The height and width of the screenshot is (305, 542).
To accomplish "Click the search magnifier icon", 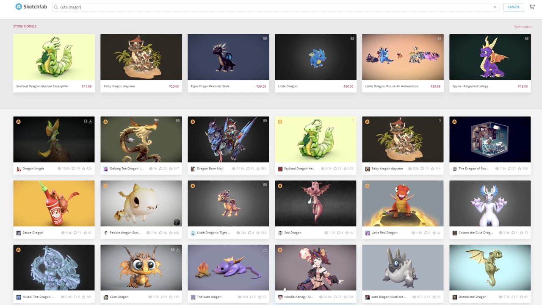I will click(56, 7).
